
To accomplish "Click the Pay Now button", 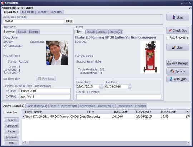I will coord(46,78).
